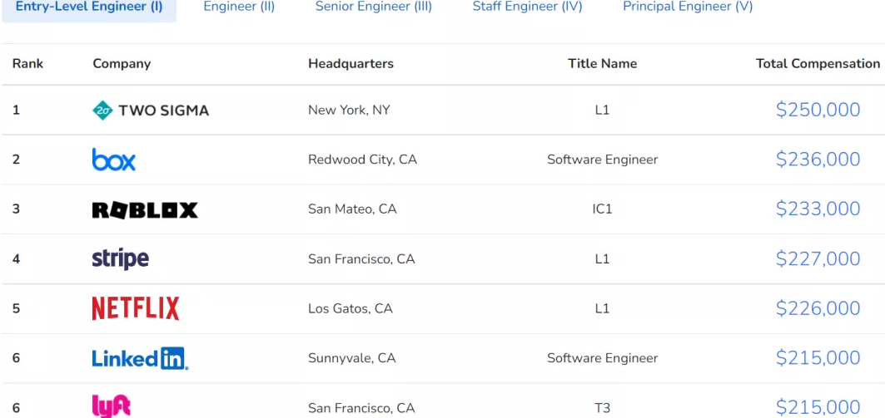The width and height of the screenshot is (885, 418).
Task: Click Roblox's $233,000 compensation figure
Action: [x=818, y=209]
